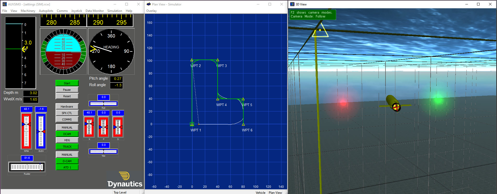Click the WPT 6 waypoint triangle
497x194 pixels.
click(x=243, y=124)
